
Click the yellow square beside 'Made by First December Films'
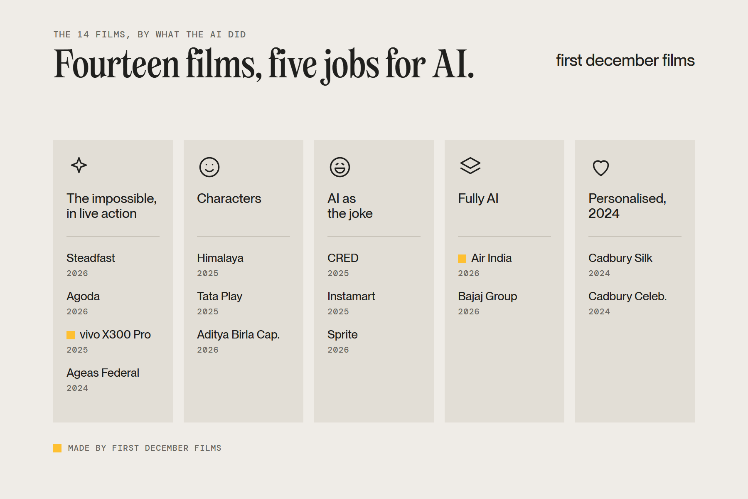point(57,448)
